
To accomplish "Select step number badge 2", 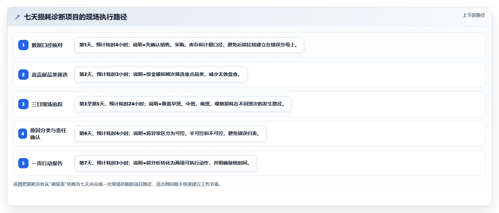I will [23, 75].
